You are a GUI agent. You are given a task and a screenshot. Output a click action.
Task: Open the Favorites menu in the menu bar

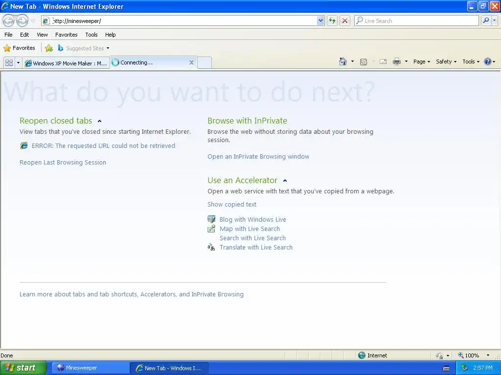tap(66, 35)
